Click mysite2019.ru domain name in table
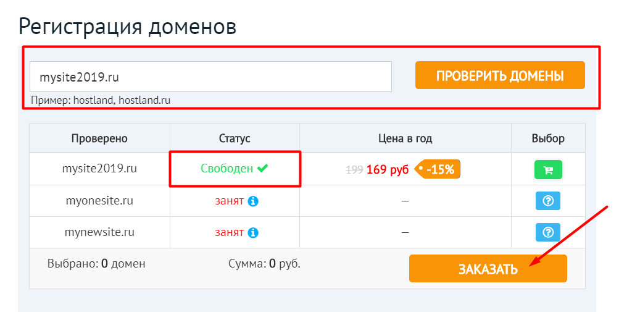This screenshot has height=312, width=619. pyautogui.click(x=99, y=169)
